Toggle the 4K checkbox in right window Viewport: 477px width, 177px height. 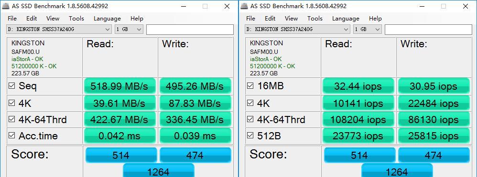point(250,103)
